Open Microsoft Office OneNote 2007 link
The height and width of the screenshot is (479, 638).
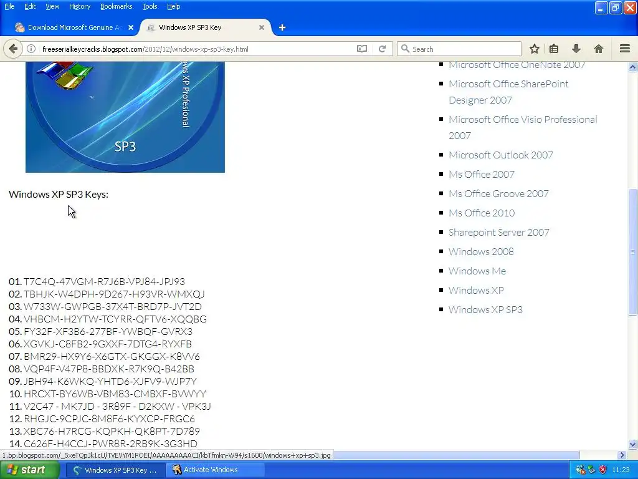(x=517, y=65)
